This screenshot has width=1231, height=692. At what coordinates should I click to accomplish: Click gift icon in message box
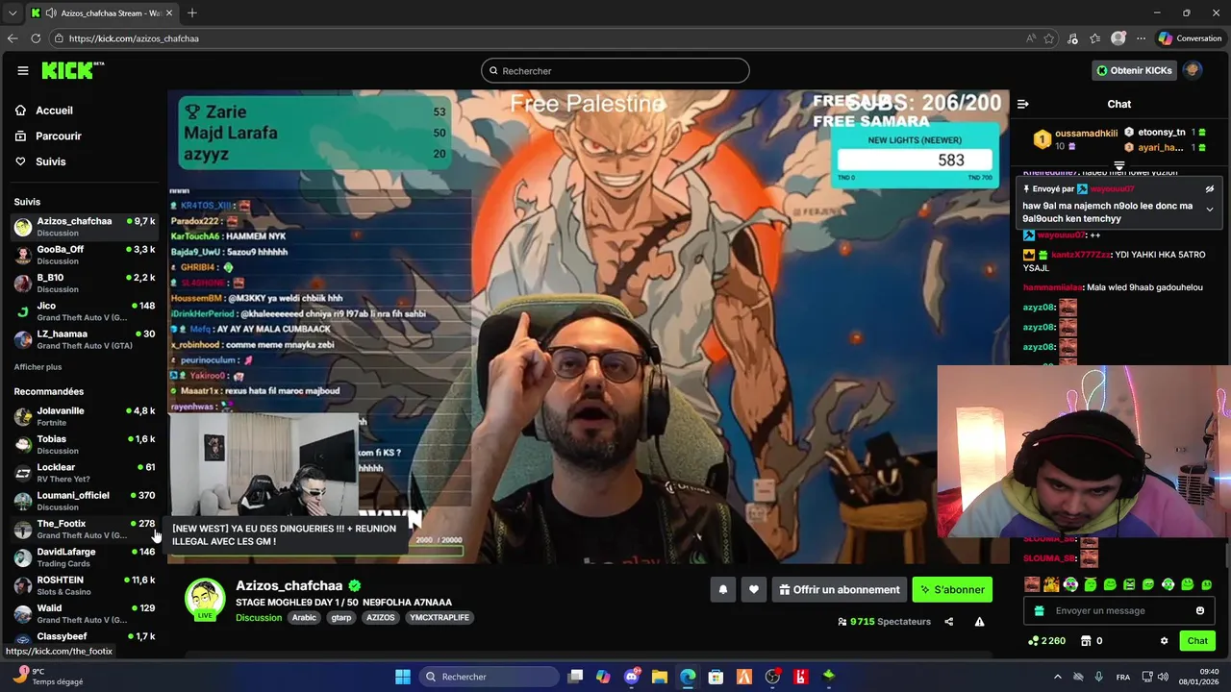coord(1040,611)
